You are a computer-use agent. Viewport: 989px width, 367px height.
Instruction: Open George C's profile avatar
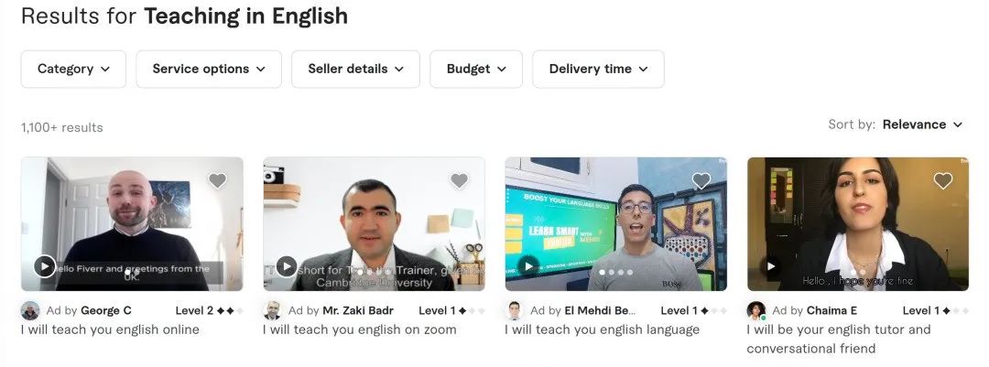point(30,311)
